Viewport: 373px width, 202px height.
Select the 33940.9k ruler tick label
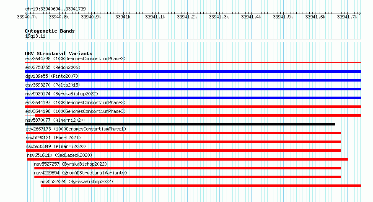[x=91, y=17]
